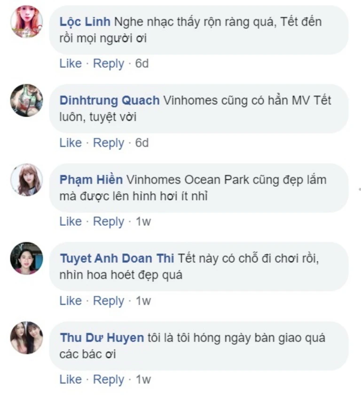Reply to Tuyet Anh Doan Thi's comment
This screenshot has width=361, height=396.
point(109,301)
